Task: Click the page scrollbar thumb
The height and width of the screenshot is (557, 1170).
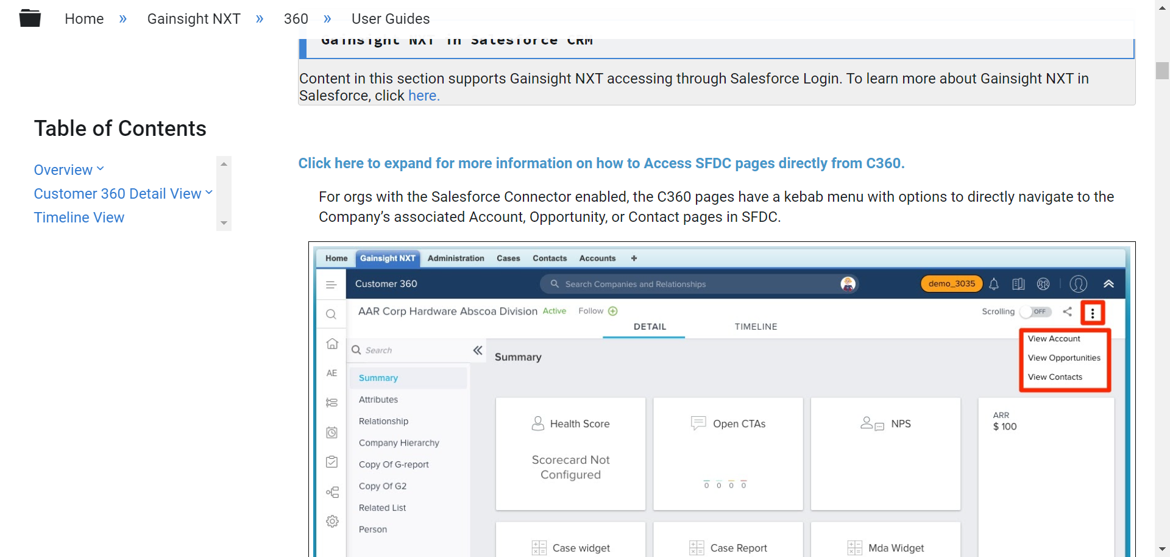Action: (x=1162, y=71)
